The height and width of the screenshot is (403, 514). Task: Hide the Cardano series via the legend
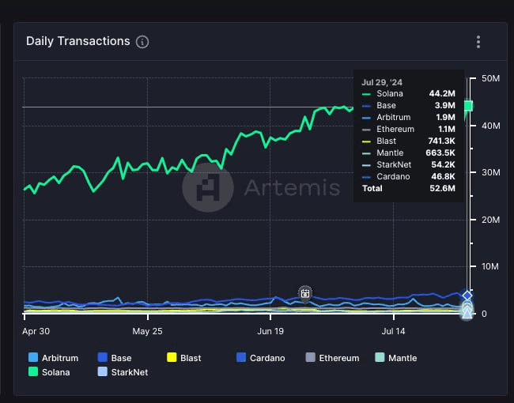click(259, 358)
